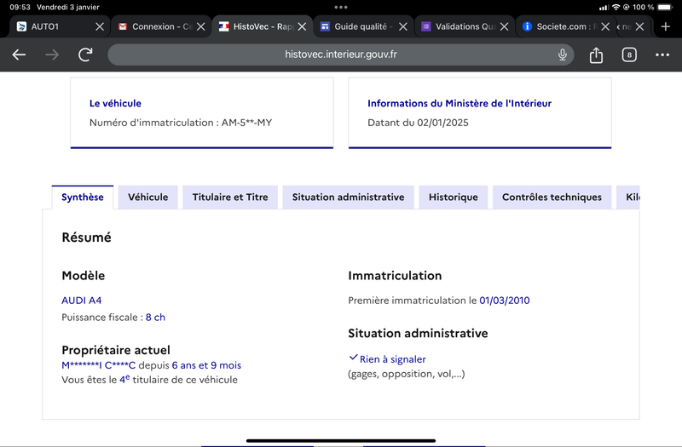The width and height of the screenshot is (682, 447).
Task: Close the AUTO1 browser tab
Action: (x=100, y=26)
